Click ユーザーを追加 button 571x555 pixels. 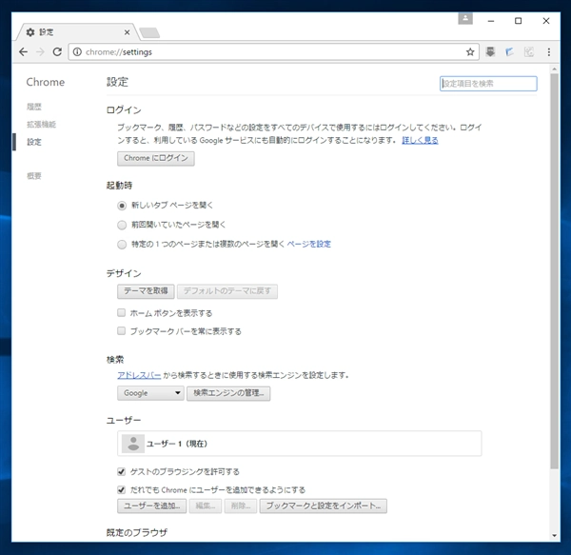tap(152, 506)
